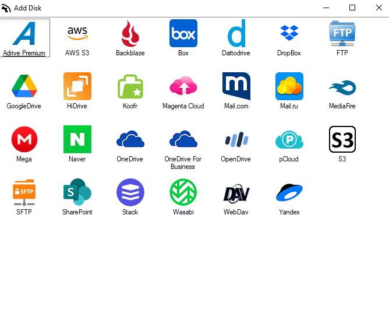Pick the pCloud icon

click(289, 139)
